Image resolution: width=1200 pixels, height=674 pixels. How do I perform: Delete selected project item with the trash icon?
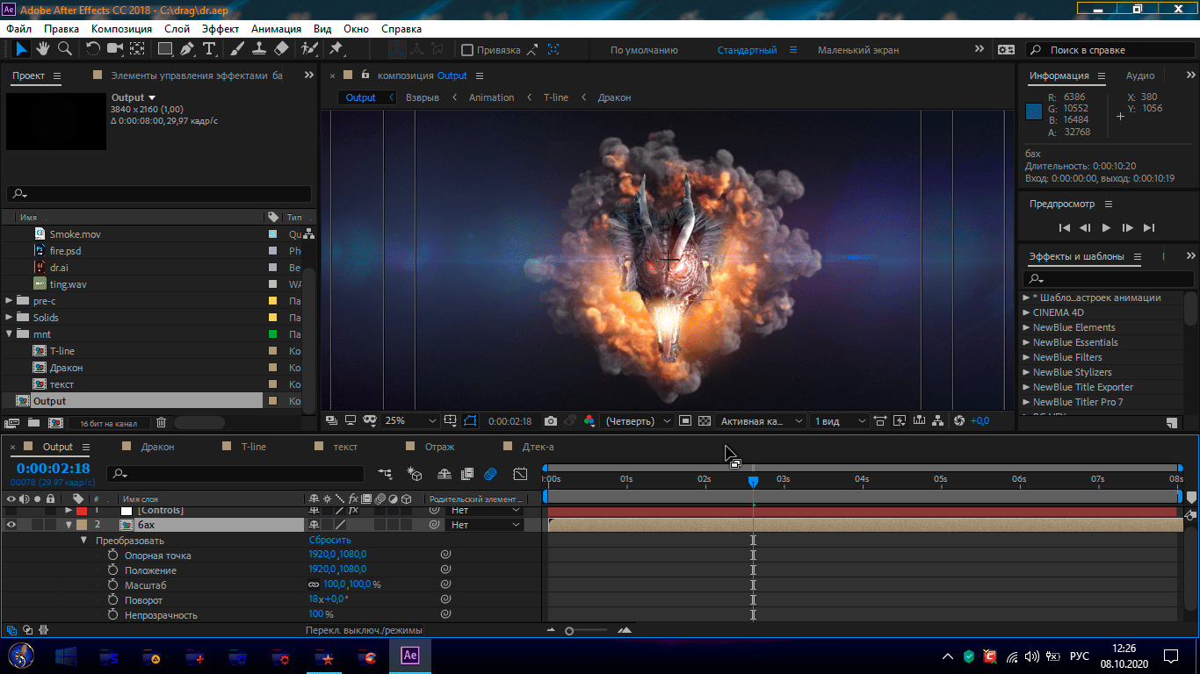[161, 423]
